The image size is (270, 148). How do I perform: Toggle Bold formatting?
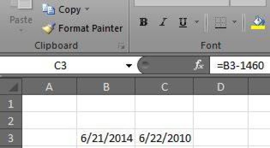pyautogui.click(x=143, y=22)
